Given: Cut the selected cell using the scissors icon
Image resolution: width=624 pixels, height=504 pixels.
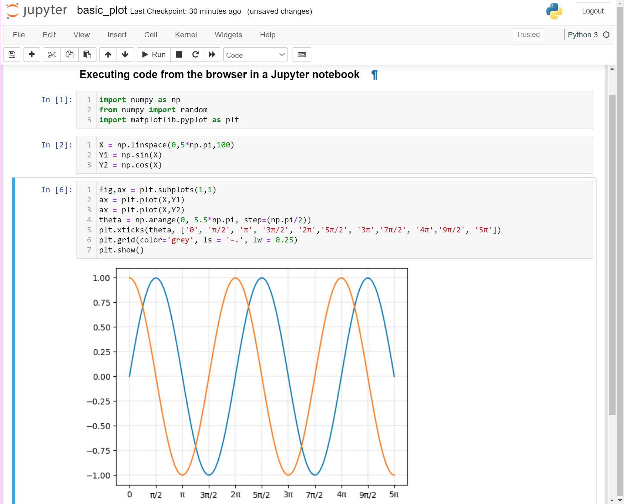Looking at the screenshot, I should click(x=51, y=54).
